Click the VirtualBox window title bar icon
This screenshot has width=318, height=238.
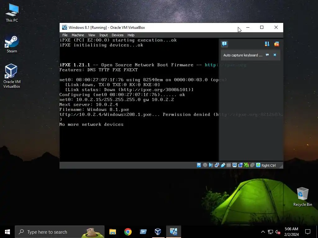pos(65,27)
